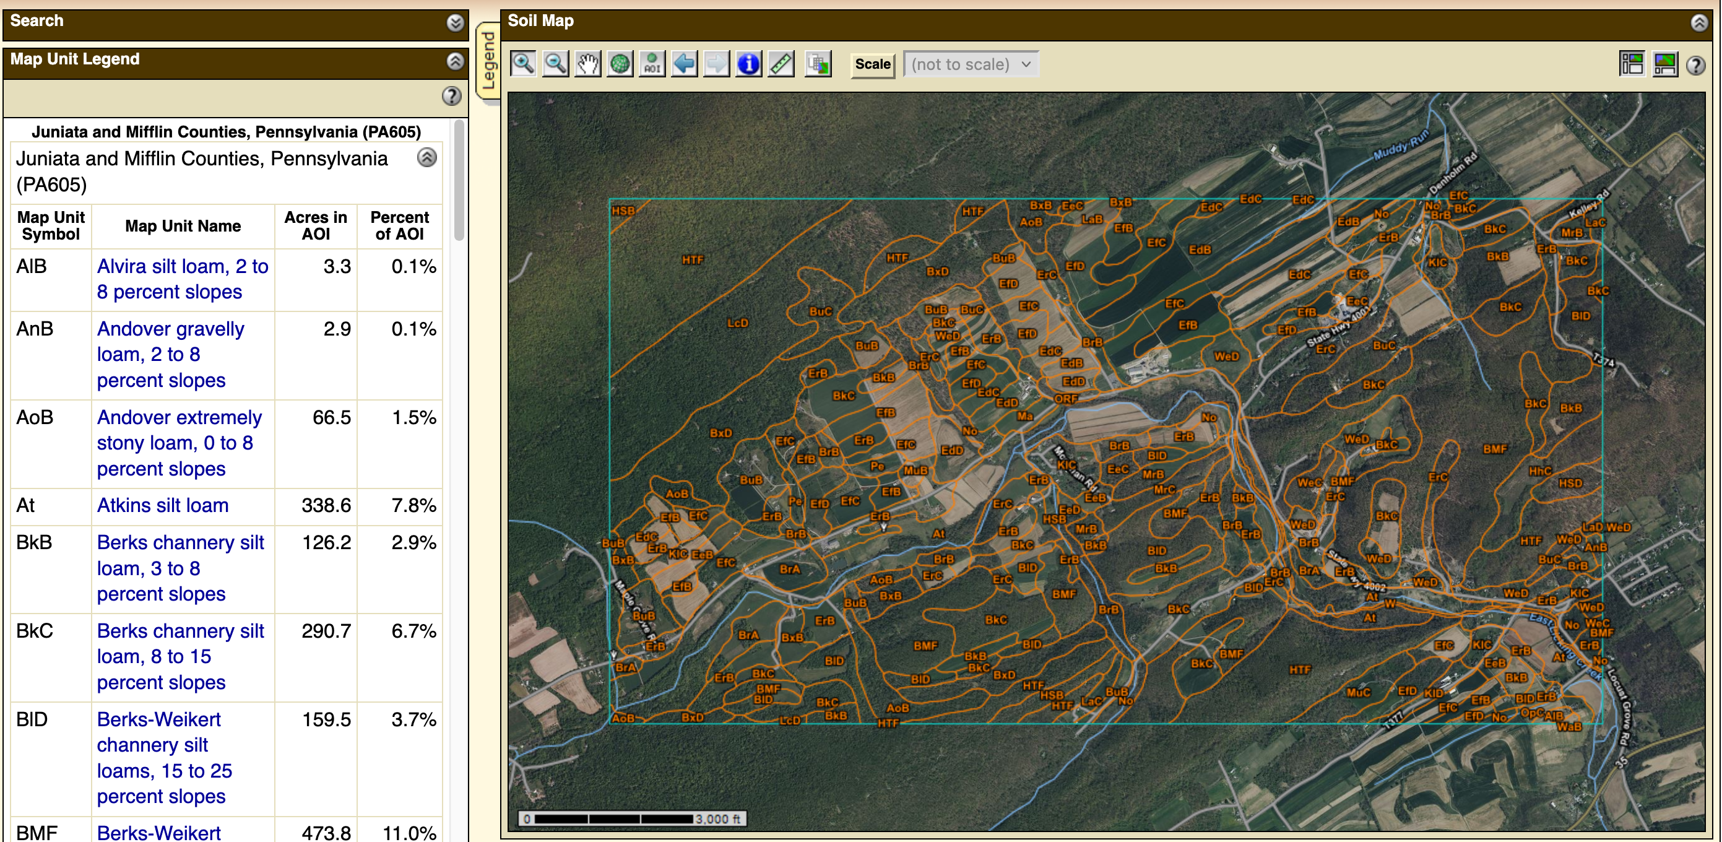This screenshot has height=842, width=1722.
Task: Zoom to AOI using the AOI icon
Action: click(652, 64)
